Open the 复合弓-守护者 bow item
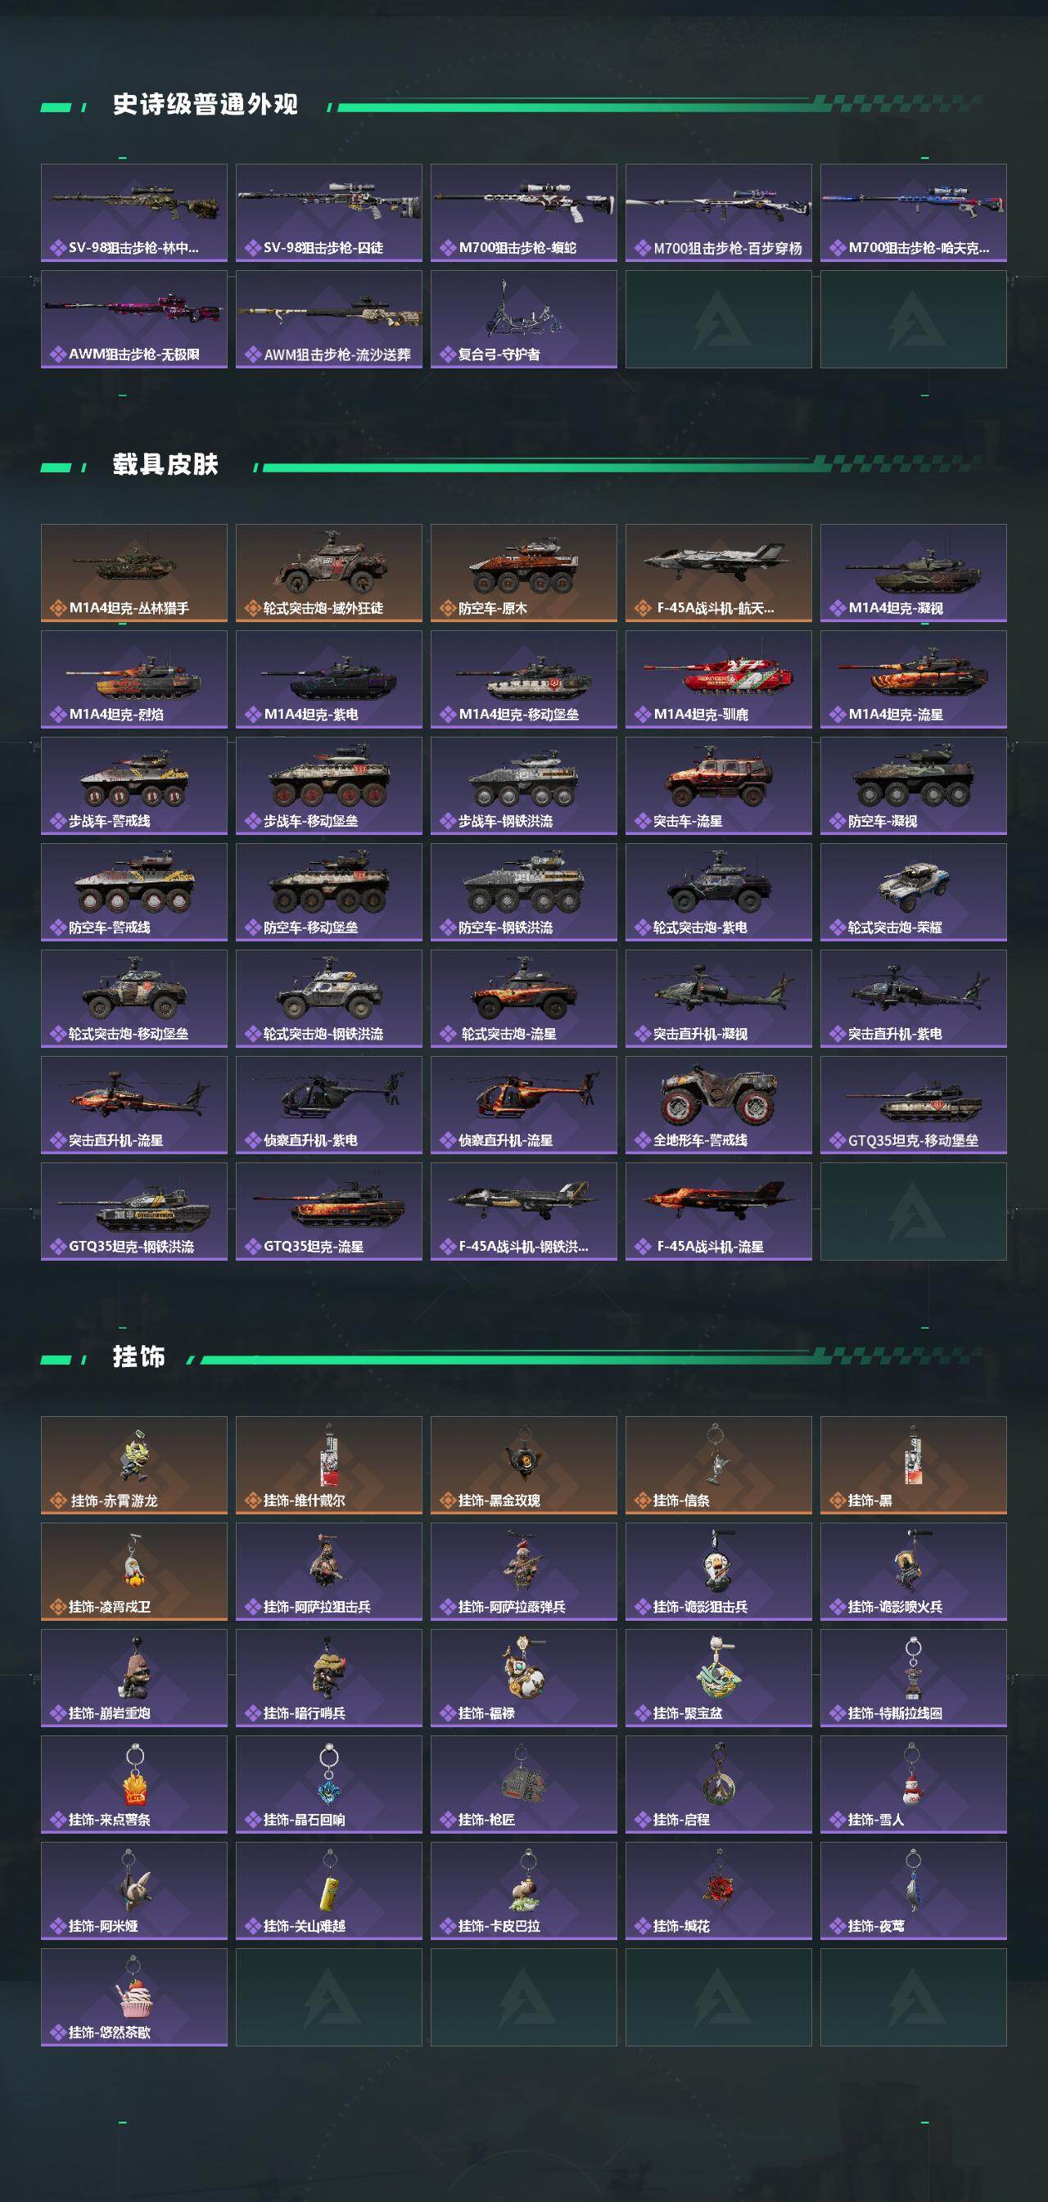The width and height of the screenshot is (1048, 2202). click(524, 320)
